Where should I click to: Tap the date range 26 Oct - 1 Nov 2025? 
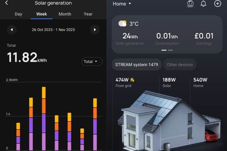point(53,30)
